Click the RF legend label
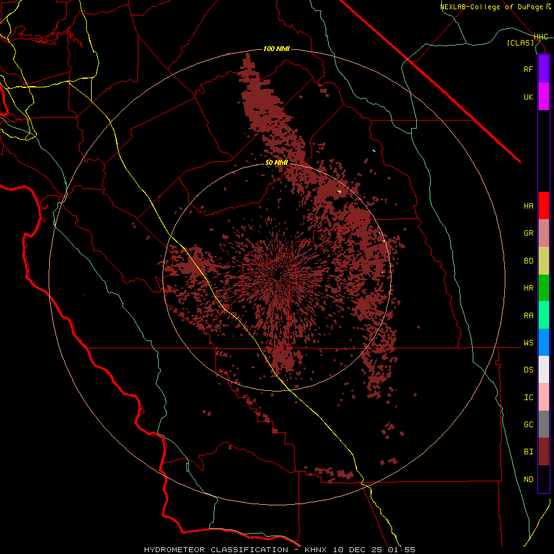Image resolution: width=554 pixels, height=554 pixels. (x=529, y=69)
